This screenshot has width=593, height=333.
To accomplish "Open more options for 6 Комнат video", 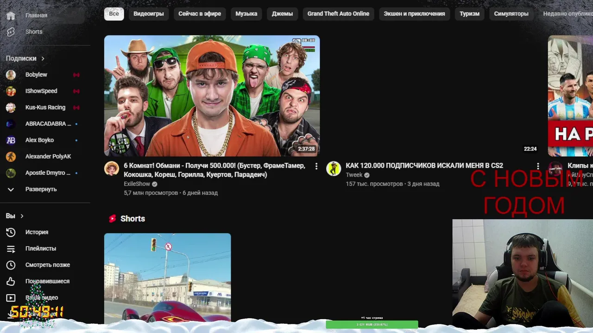I will click(x=316, y=166).
